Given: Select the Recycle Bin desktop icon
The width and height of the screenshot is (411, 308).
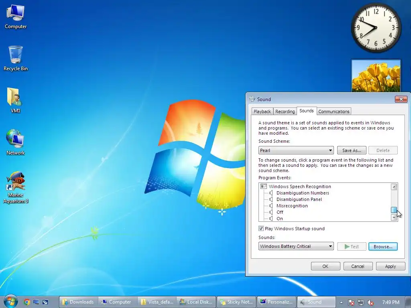Looking at the screenshot, I should pyautogui.click(x=16, y=58).
